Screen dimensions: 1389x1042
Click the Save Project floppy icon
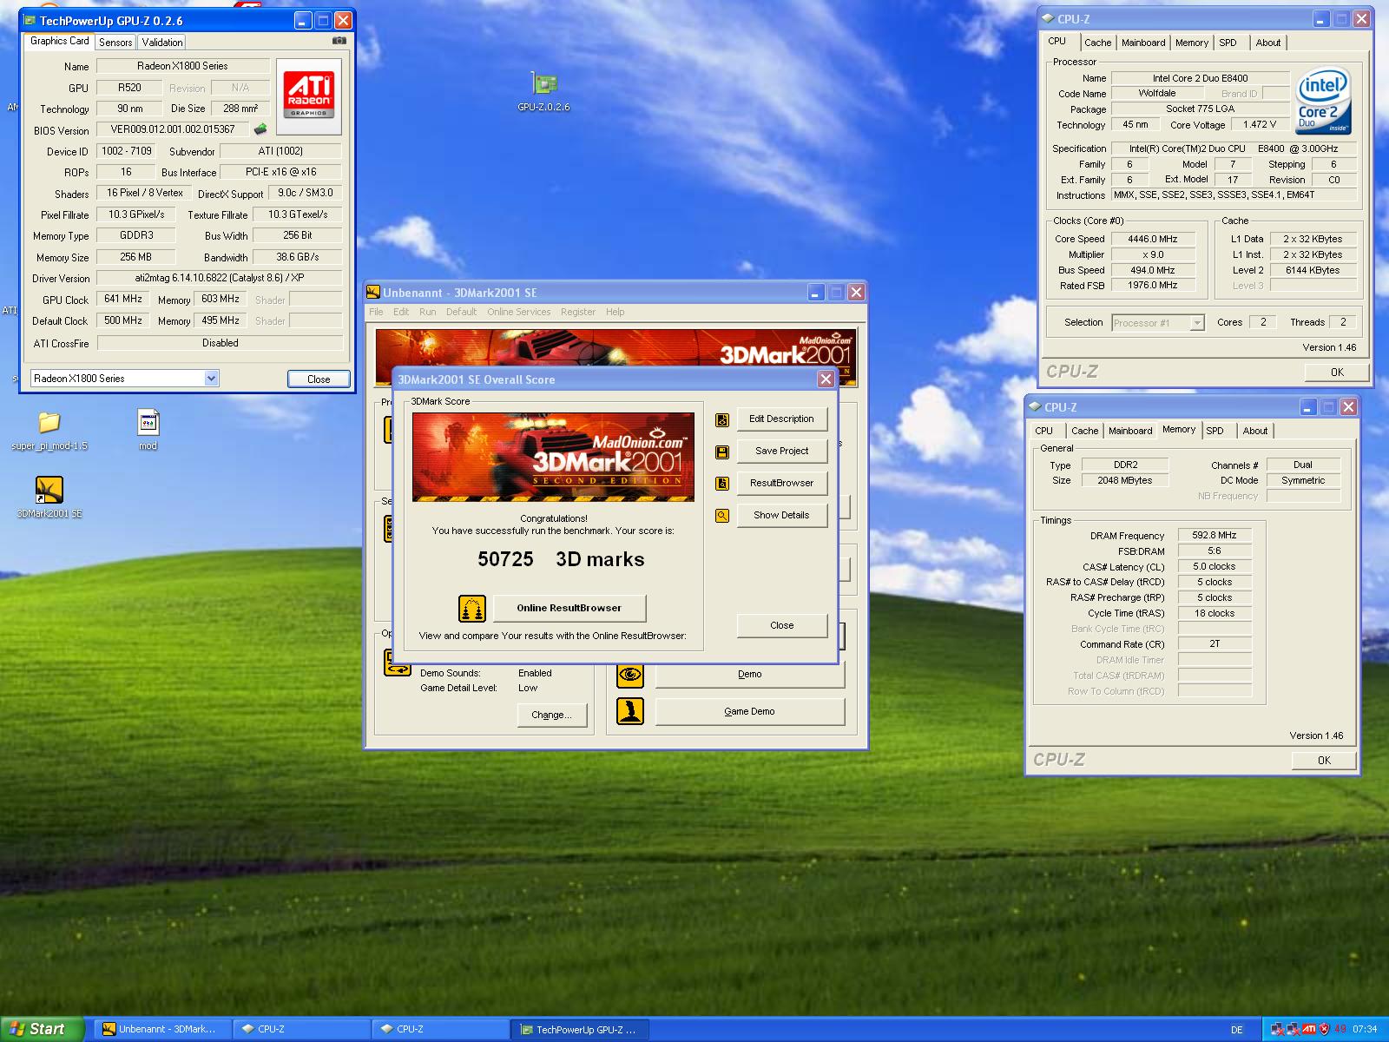click(x=722, y=452)
